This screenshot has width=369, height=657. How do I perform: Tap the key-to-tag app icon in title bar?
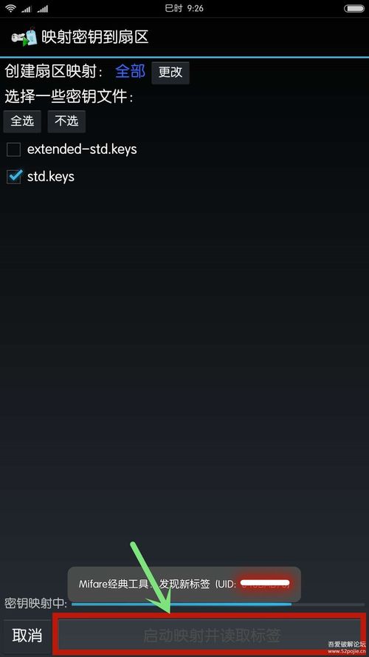[x=24, y=38]
